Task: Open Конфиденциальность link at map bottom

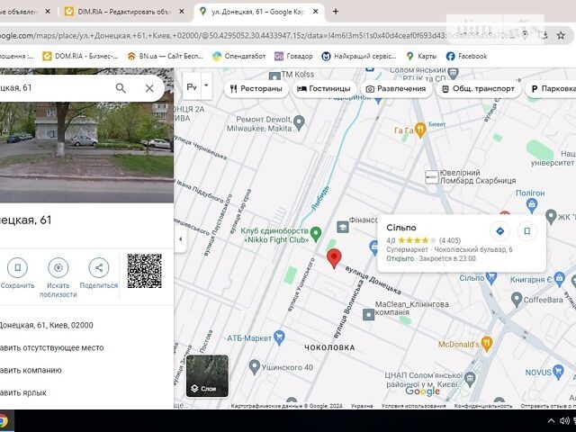Action: [483, 406]
